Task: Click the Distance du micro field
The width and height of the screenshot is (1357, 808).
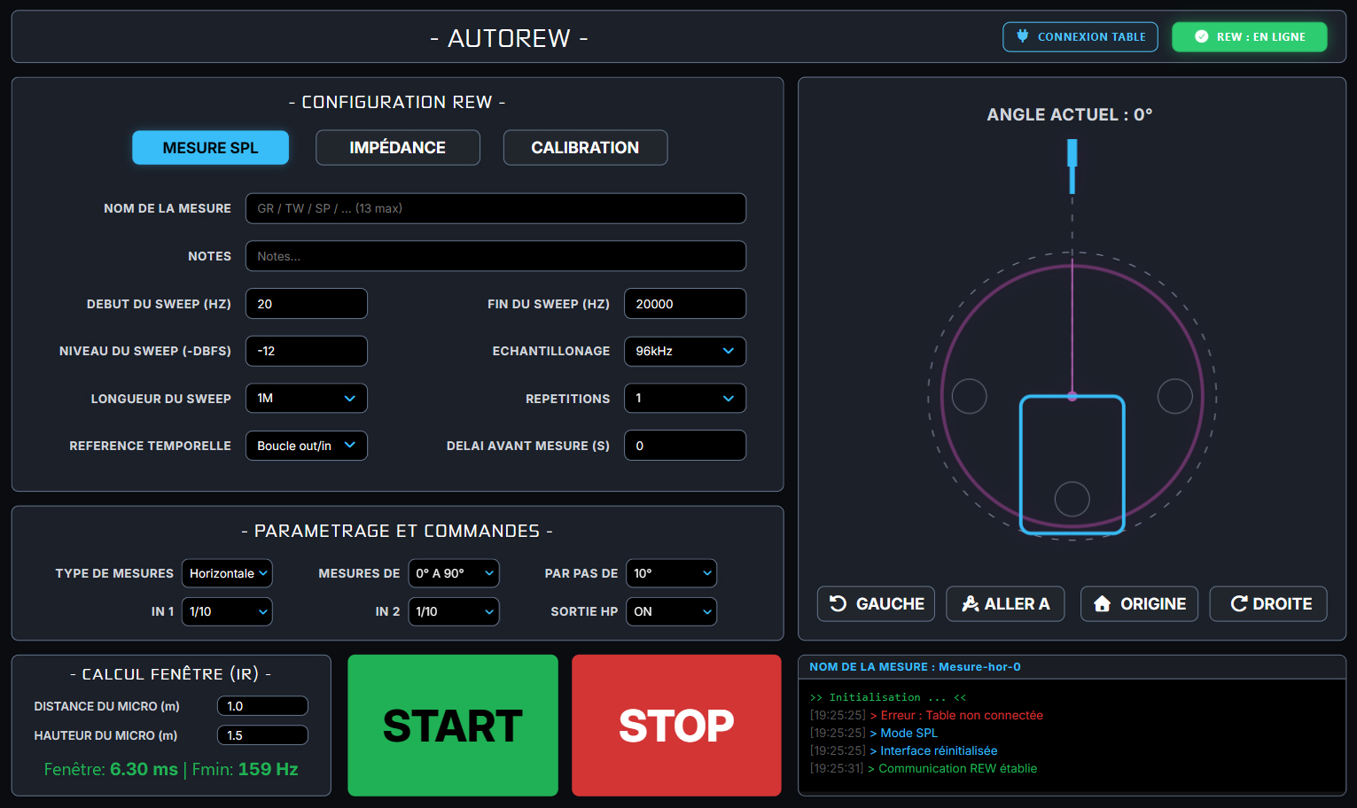Action: [262, 706]
